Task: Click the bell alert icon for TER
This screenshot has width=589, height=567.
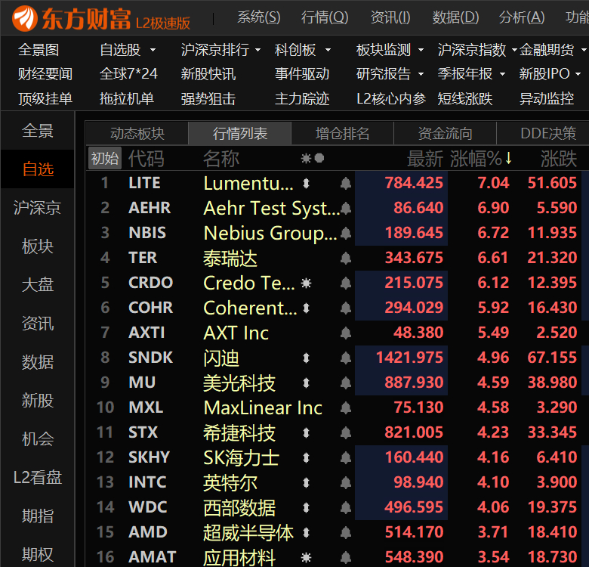Action: pos(346,259)
